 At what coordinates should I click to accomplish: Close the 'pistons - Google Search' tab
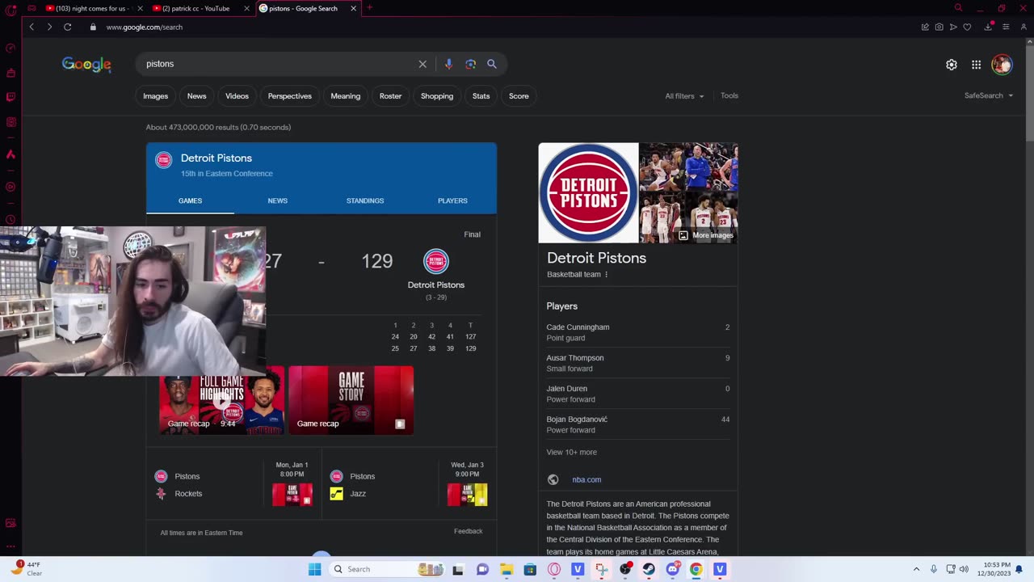(354, 8)
